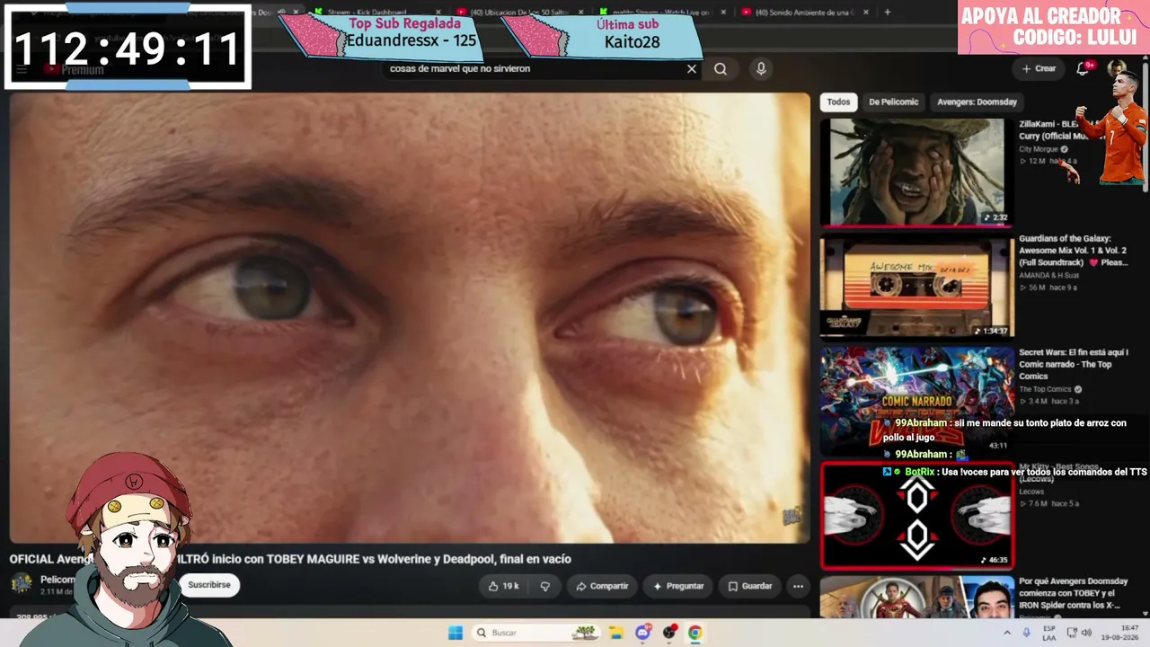The height and width of the screenshot is (647, 1150).
Task: Open the 46:35 video thumbnail with hands
Action: click(x=916, y=515)
